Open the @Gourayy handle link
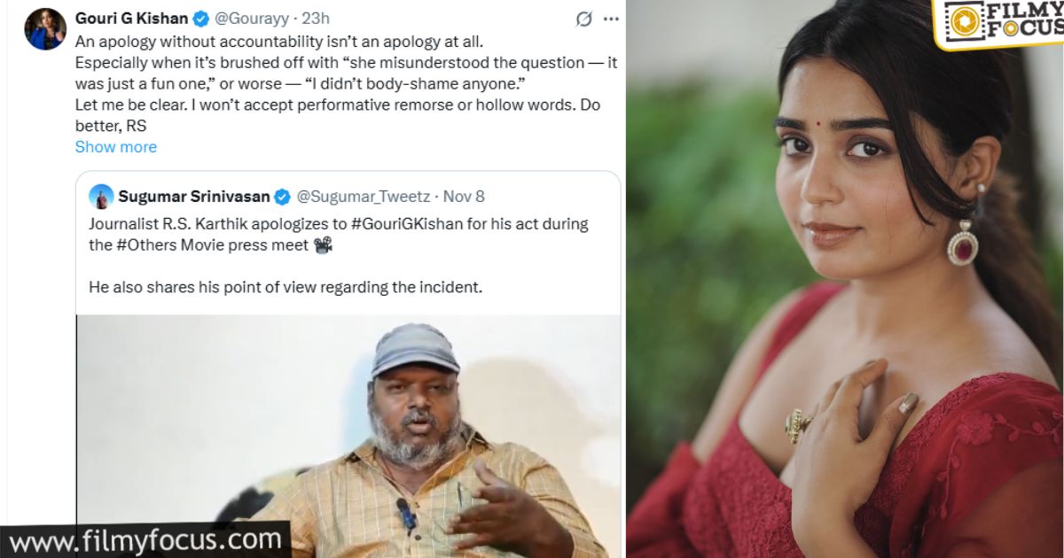This screenshot has width=1064, height=558. (x=252, y=19)
